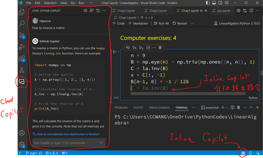Click the Copilot status bar icon
263x158 pixels.
click(x=243, y=153)
